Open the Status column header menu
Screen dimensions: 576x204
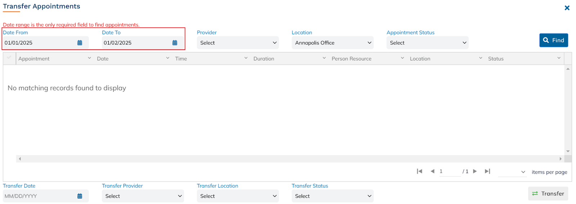point(559,58)
